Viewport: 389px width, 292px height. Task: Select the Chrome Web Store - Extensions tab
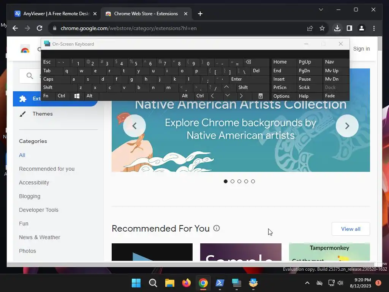point(146,14)
